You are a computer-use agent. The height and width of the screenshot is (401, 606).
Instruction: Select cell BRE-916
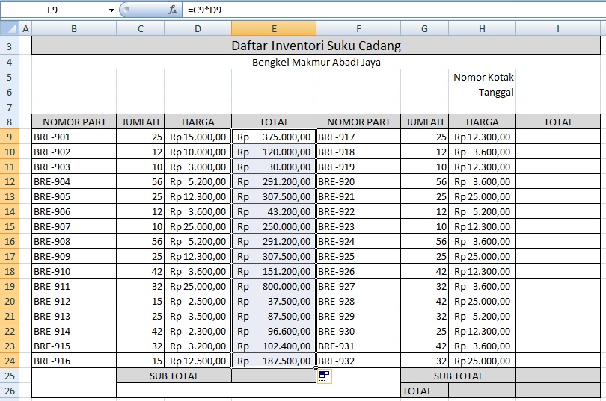pyautogui.click(x=74, y=361)
